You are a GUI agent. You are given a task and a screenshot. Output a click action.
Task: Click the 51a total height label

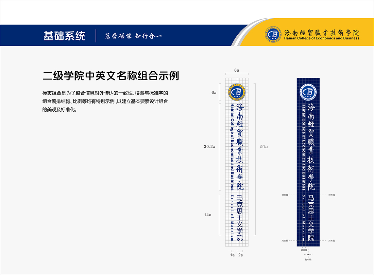263,147
